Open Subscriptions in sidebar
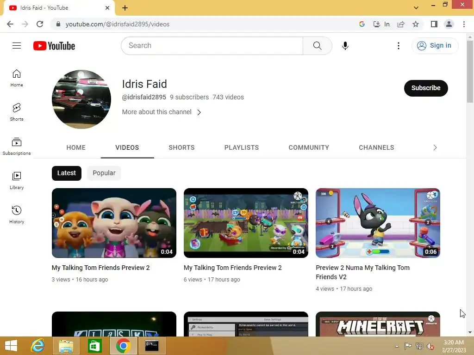 [x=17, y=147]
